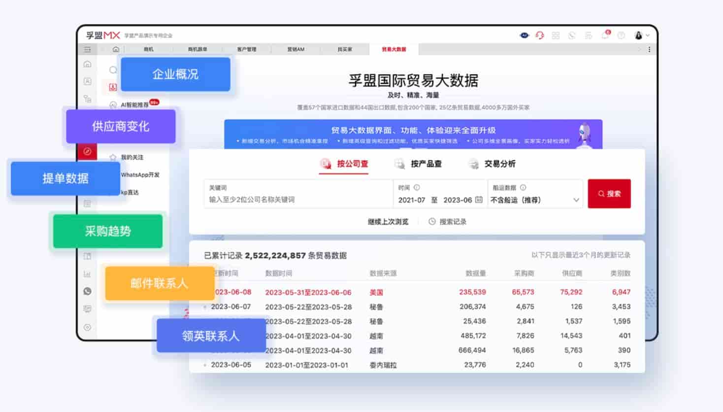Click the blue eye icon in the top bar

coord(524,35)
